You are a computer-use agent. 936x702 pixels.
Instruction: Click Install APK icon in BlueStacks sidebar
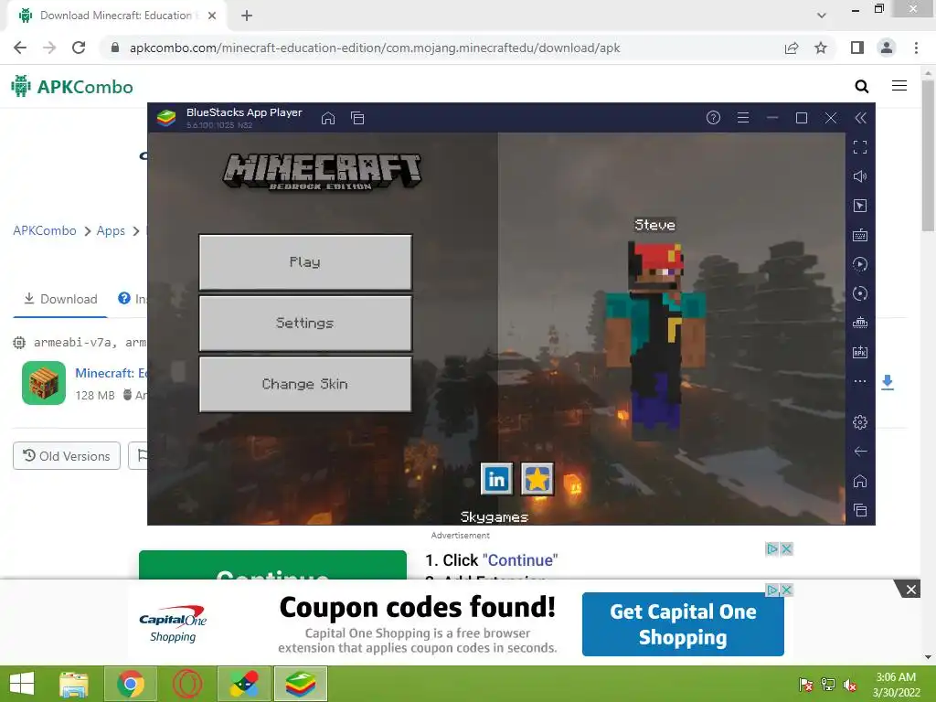[860, 352]
